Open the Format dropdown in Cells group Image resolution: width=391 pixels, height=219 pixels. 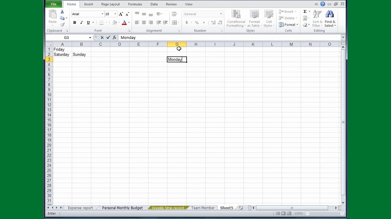click(288, 25)
